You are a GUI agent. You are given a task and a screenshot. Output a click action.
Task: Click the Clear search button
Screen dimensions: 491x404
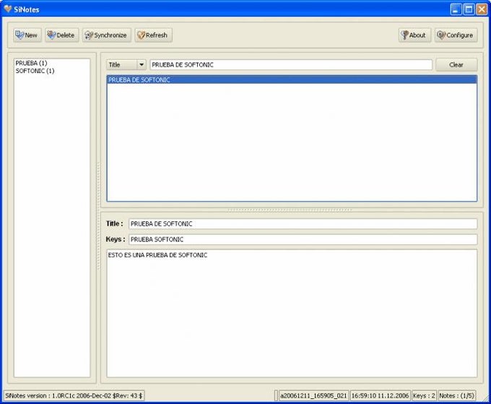(x=456, y=65)
